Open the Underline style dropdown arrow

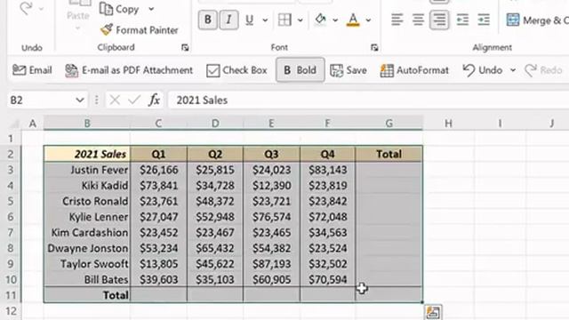pos(265,20)
